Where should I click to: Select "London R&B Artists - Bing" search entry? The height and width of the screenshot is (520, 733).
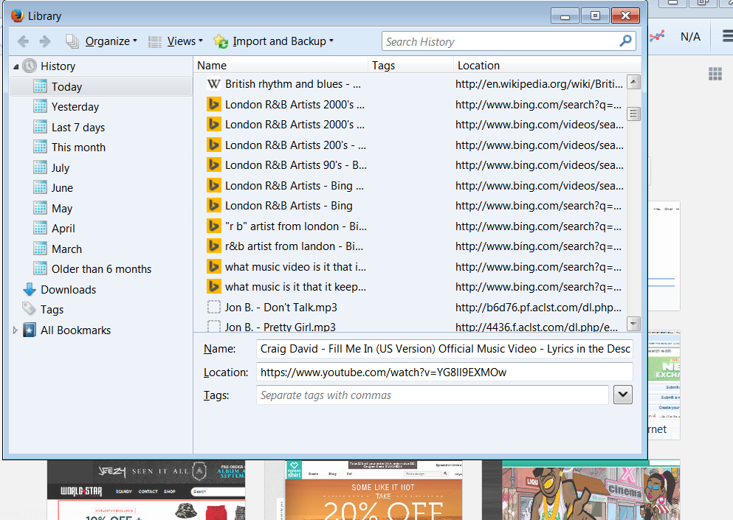click(x=410, y=206)
